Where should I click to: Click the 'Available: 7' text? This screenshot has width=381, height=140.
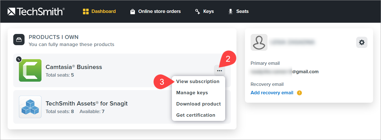(92, 112)
